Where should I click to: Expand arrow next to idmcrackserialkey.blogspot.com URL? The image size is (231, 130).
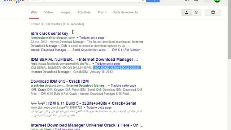(77, 38)
